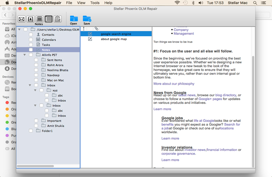Click the Tasks view toolbar icon
This screenshot has width=272, height=177.
click(x=58, y=19)
